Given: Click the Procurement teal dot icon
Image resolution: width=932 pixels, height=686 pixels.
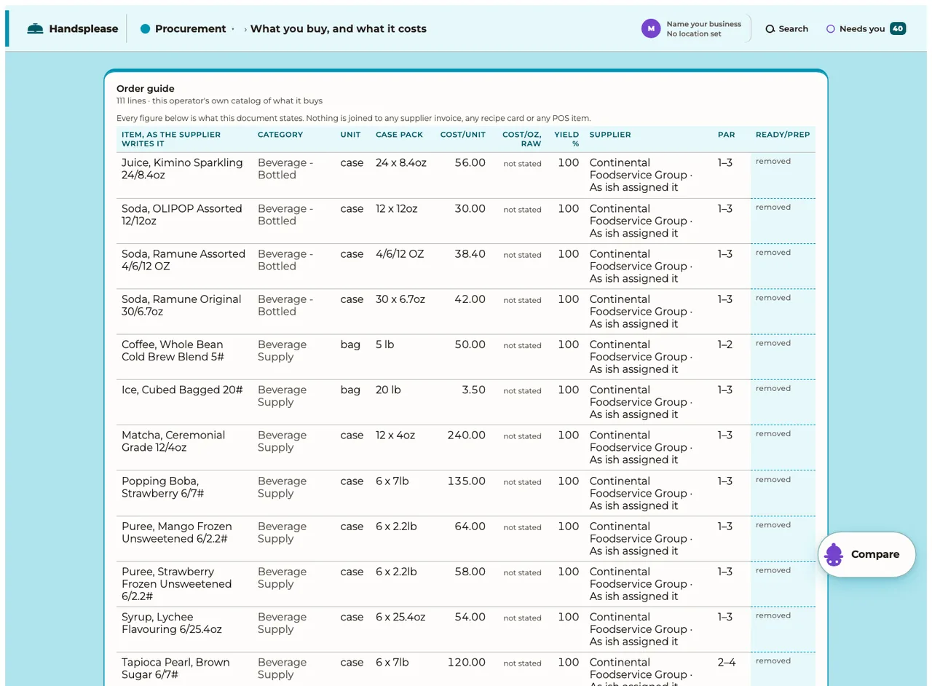Looking at the screenshot, I should (x=145, y=29).
